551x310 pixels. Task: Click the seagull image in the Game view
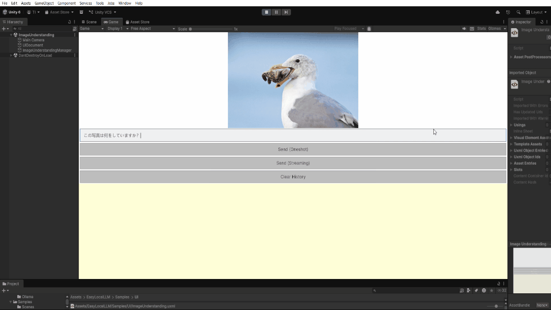293,80
